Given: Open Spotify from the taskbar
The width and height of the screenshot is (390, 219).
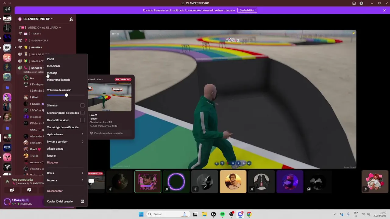Looking at the screenshot, I should pos(222,214).
